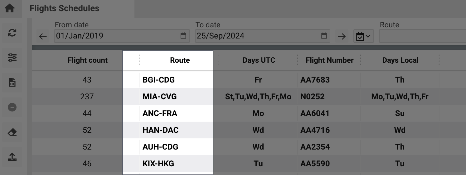Select the MIA-CVG route row
466x175 pixels.
pyautogui.click(x=160, y=96)
